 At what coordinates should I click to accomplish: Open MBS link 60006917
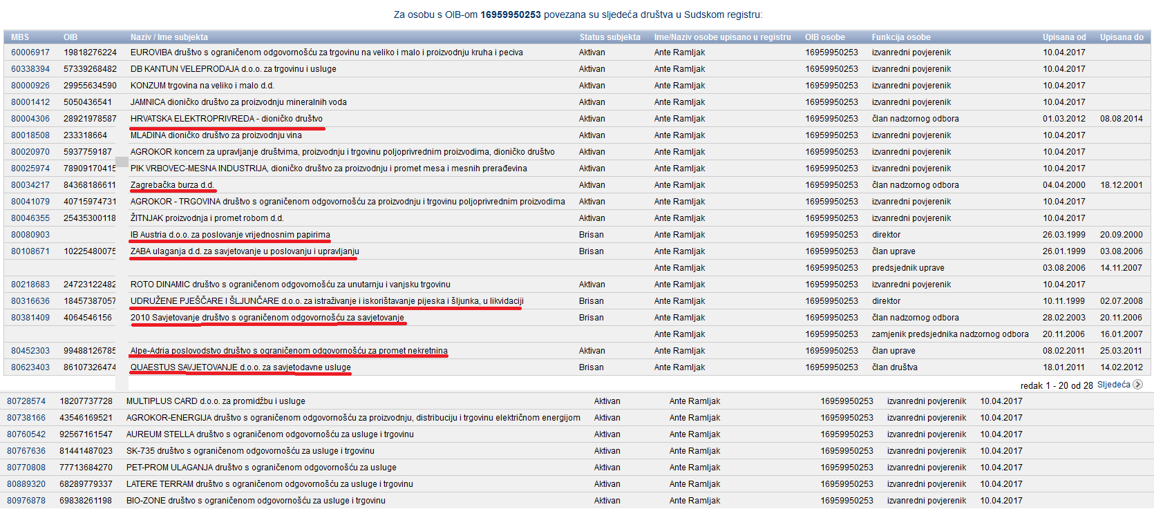click(30, 52)
